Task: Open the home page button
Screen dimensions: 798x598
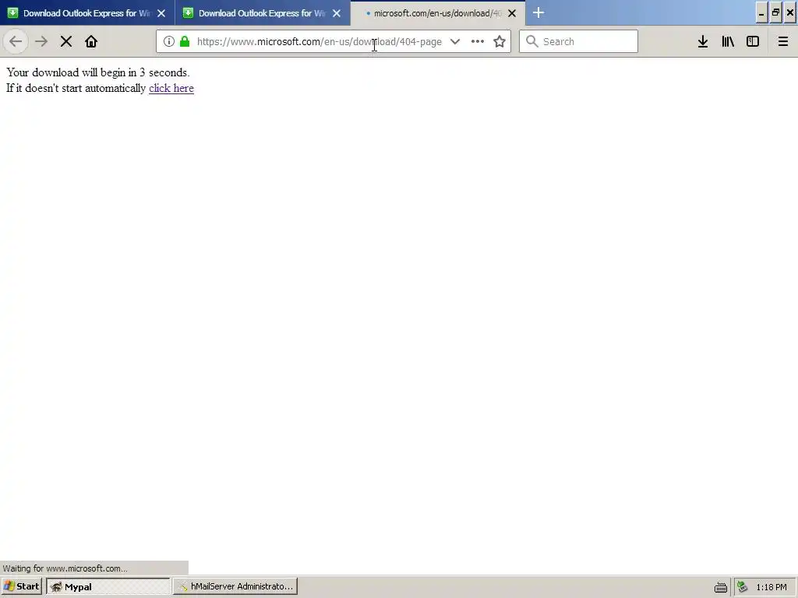Action: 91,41
